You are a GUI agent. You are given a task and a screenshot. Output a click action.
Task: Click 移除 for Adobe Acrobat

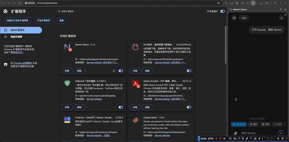(147, 107)
